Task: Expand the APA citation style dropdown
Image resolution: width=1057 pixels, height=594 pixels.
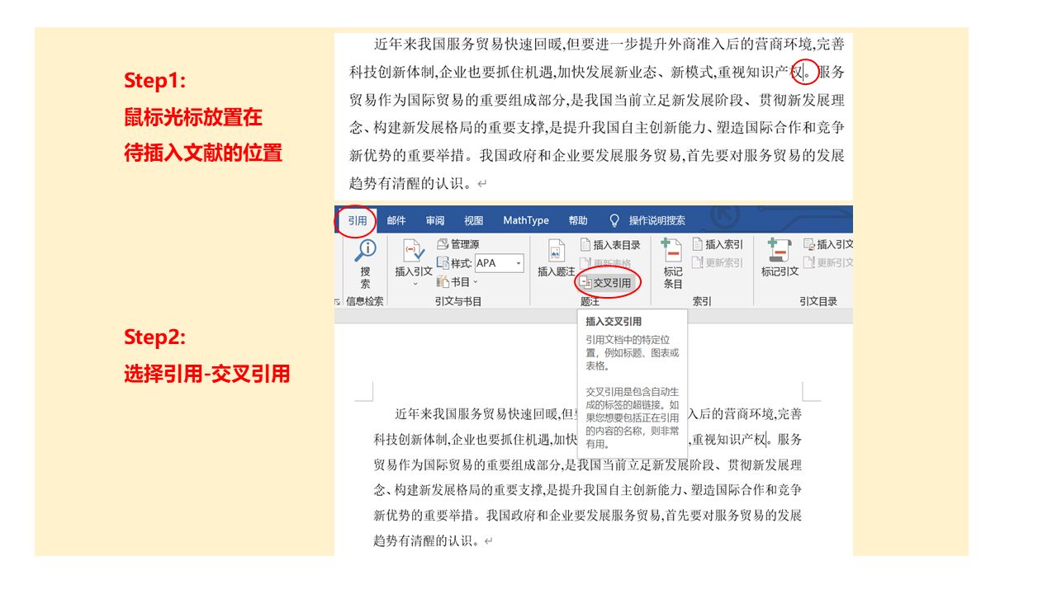Action: (519, 263)
